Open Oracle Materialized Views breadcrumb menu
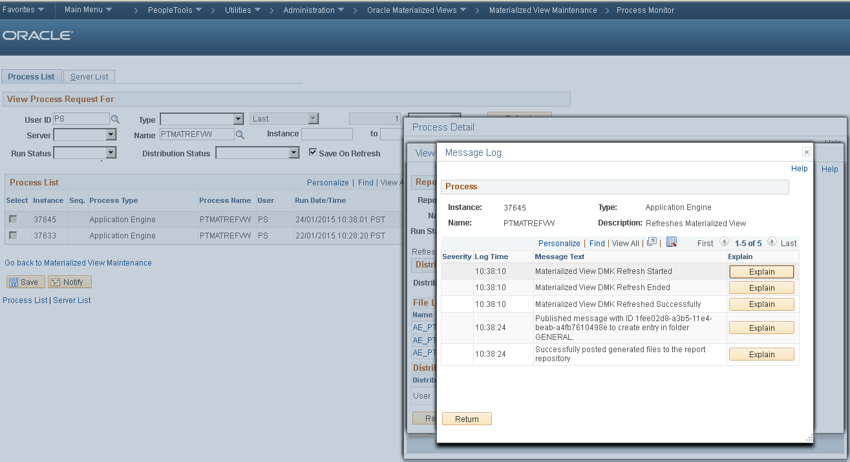Viewport: 850px width, 462px height. (417, 10)
